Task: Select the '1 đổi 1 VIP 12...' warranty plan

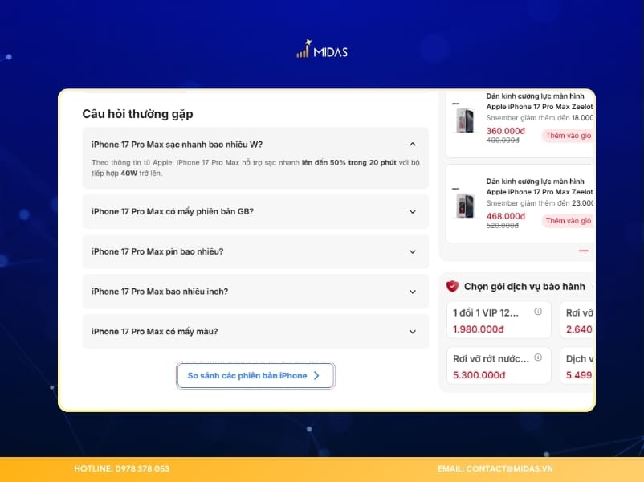Action: (499, 320)
